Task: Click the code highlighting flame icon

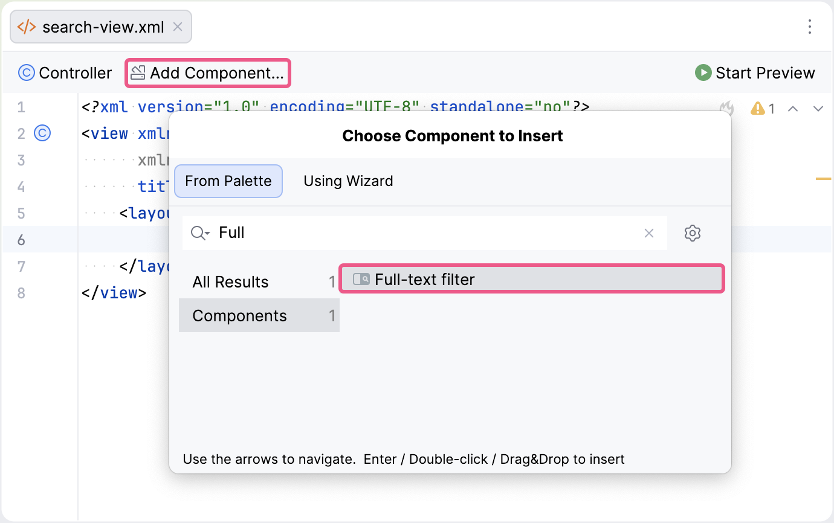Action: point(726,108)
